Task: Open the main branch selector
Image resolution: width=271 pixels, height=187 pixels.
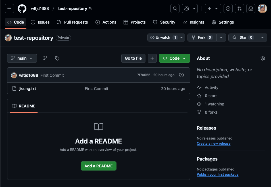Action: pos(22,58)
